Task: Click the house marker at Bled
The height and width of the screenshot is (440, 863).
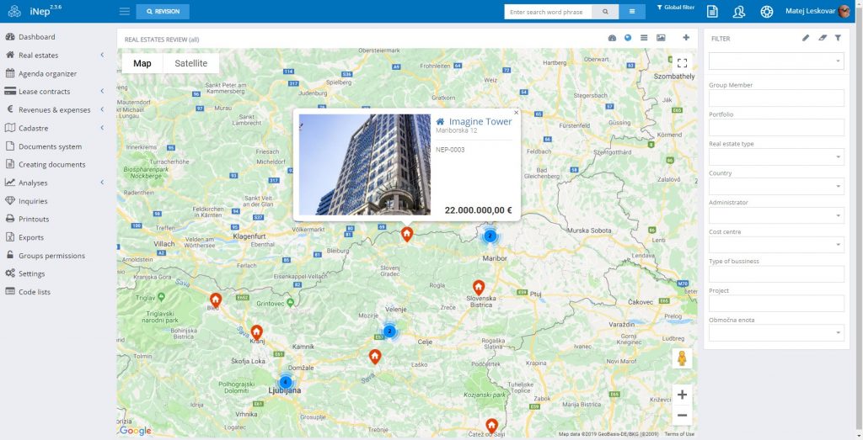Action: 216,300
